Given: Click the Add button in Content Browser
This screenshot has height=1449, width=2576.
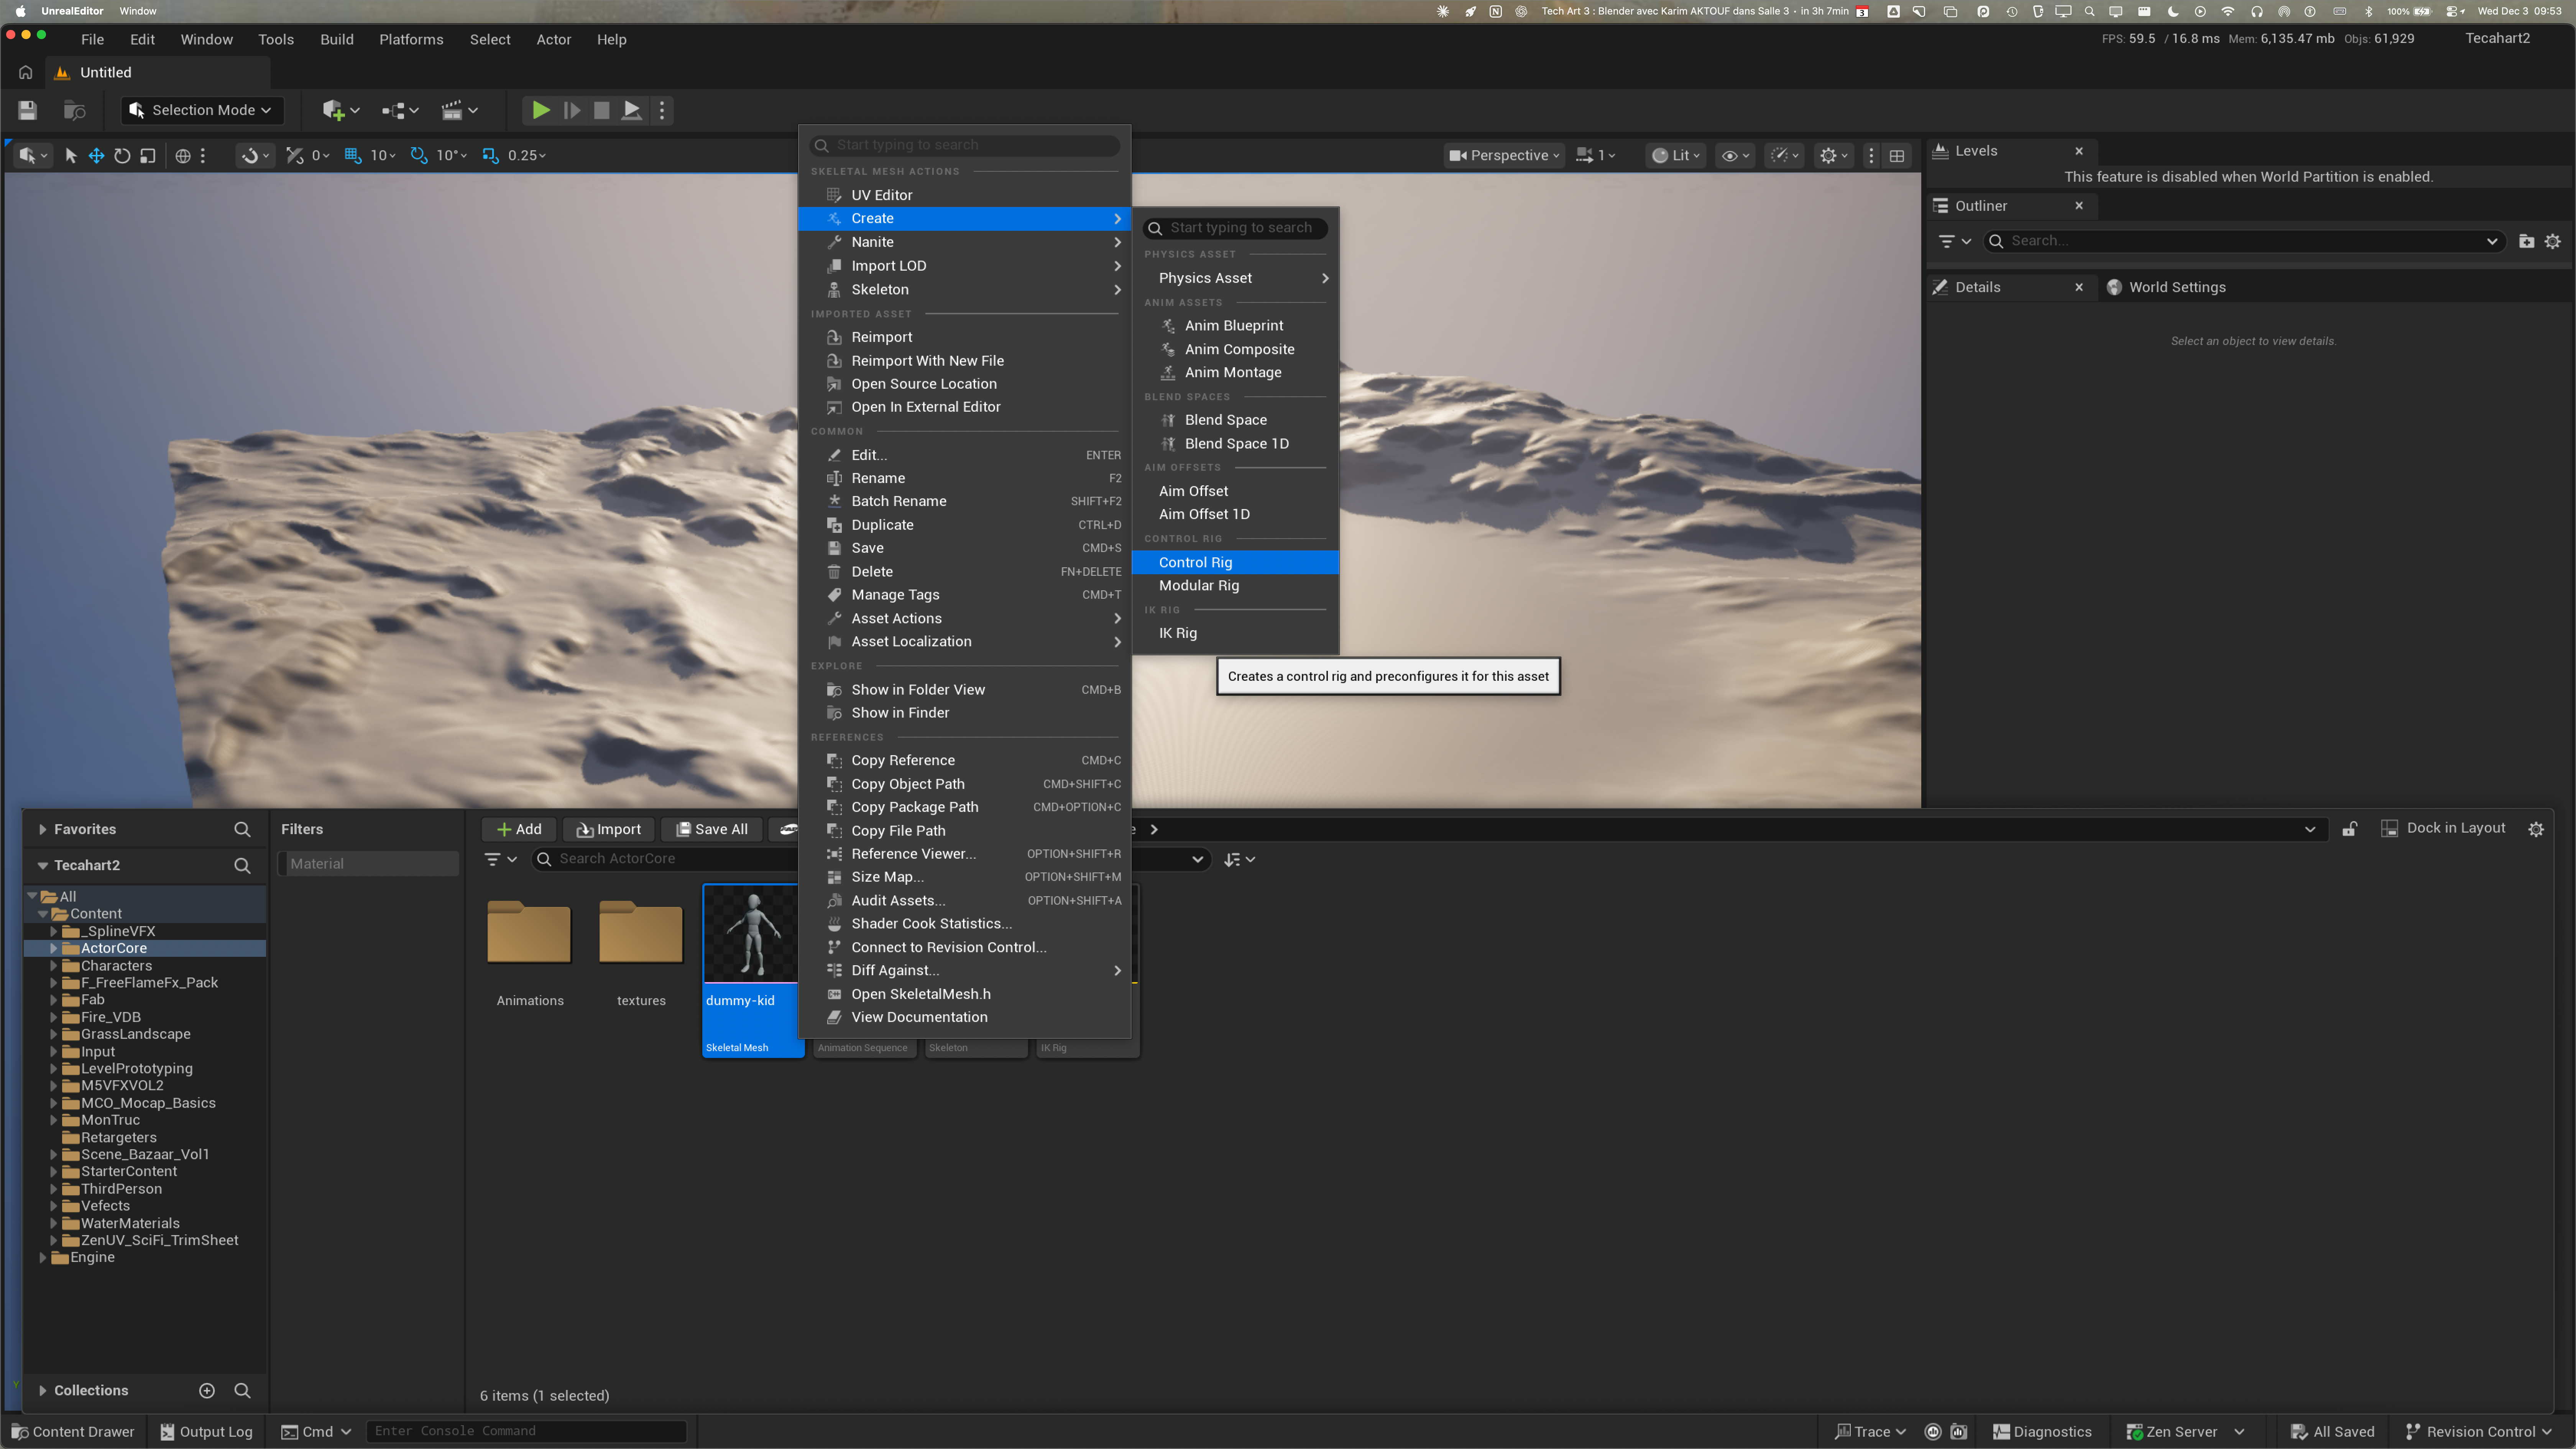Looking at the screenshot, I should coord(519,829).
